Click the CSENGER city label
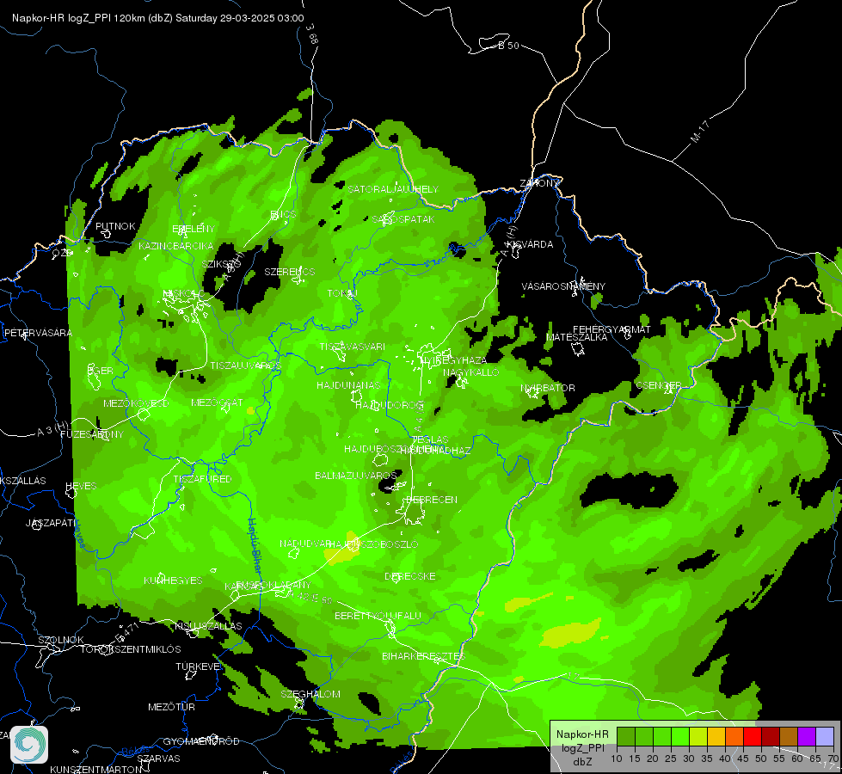 coord(658,385)
